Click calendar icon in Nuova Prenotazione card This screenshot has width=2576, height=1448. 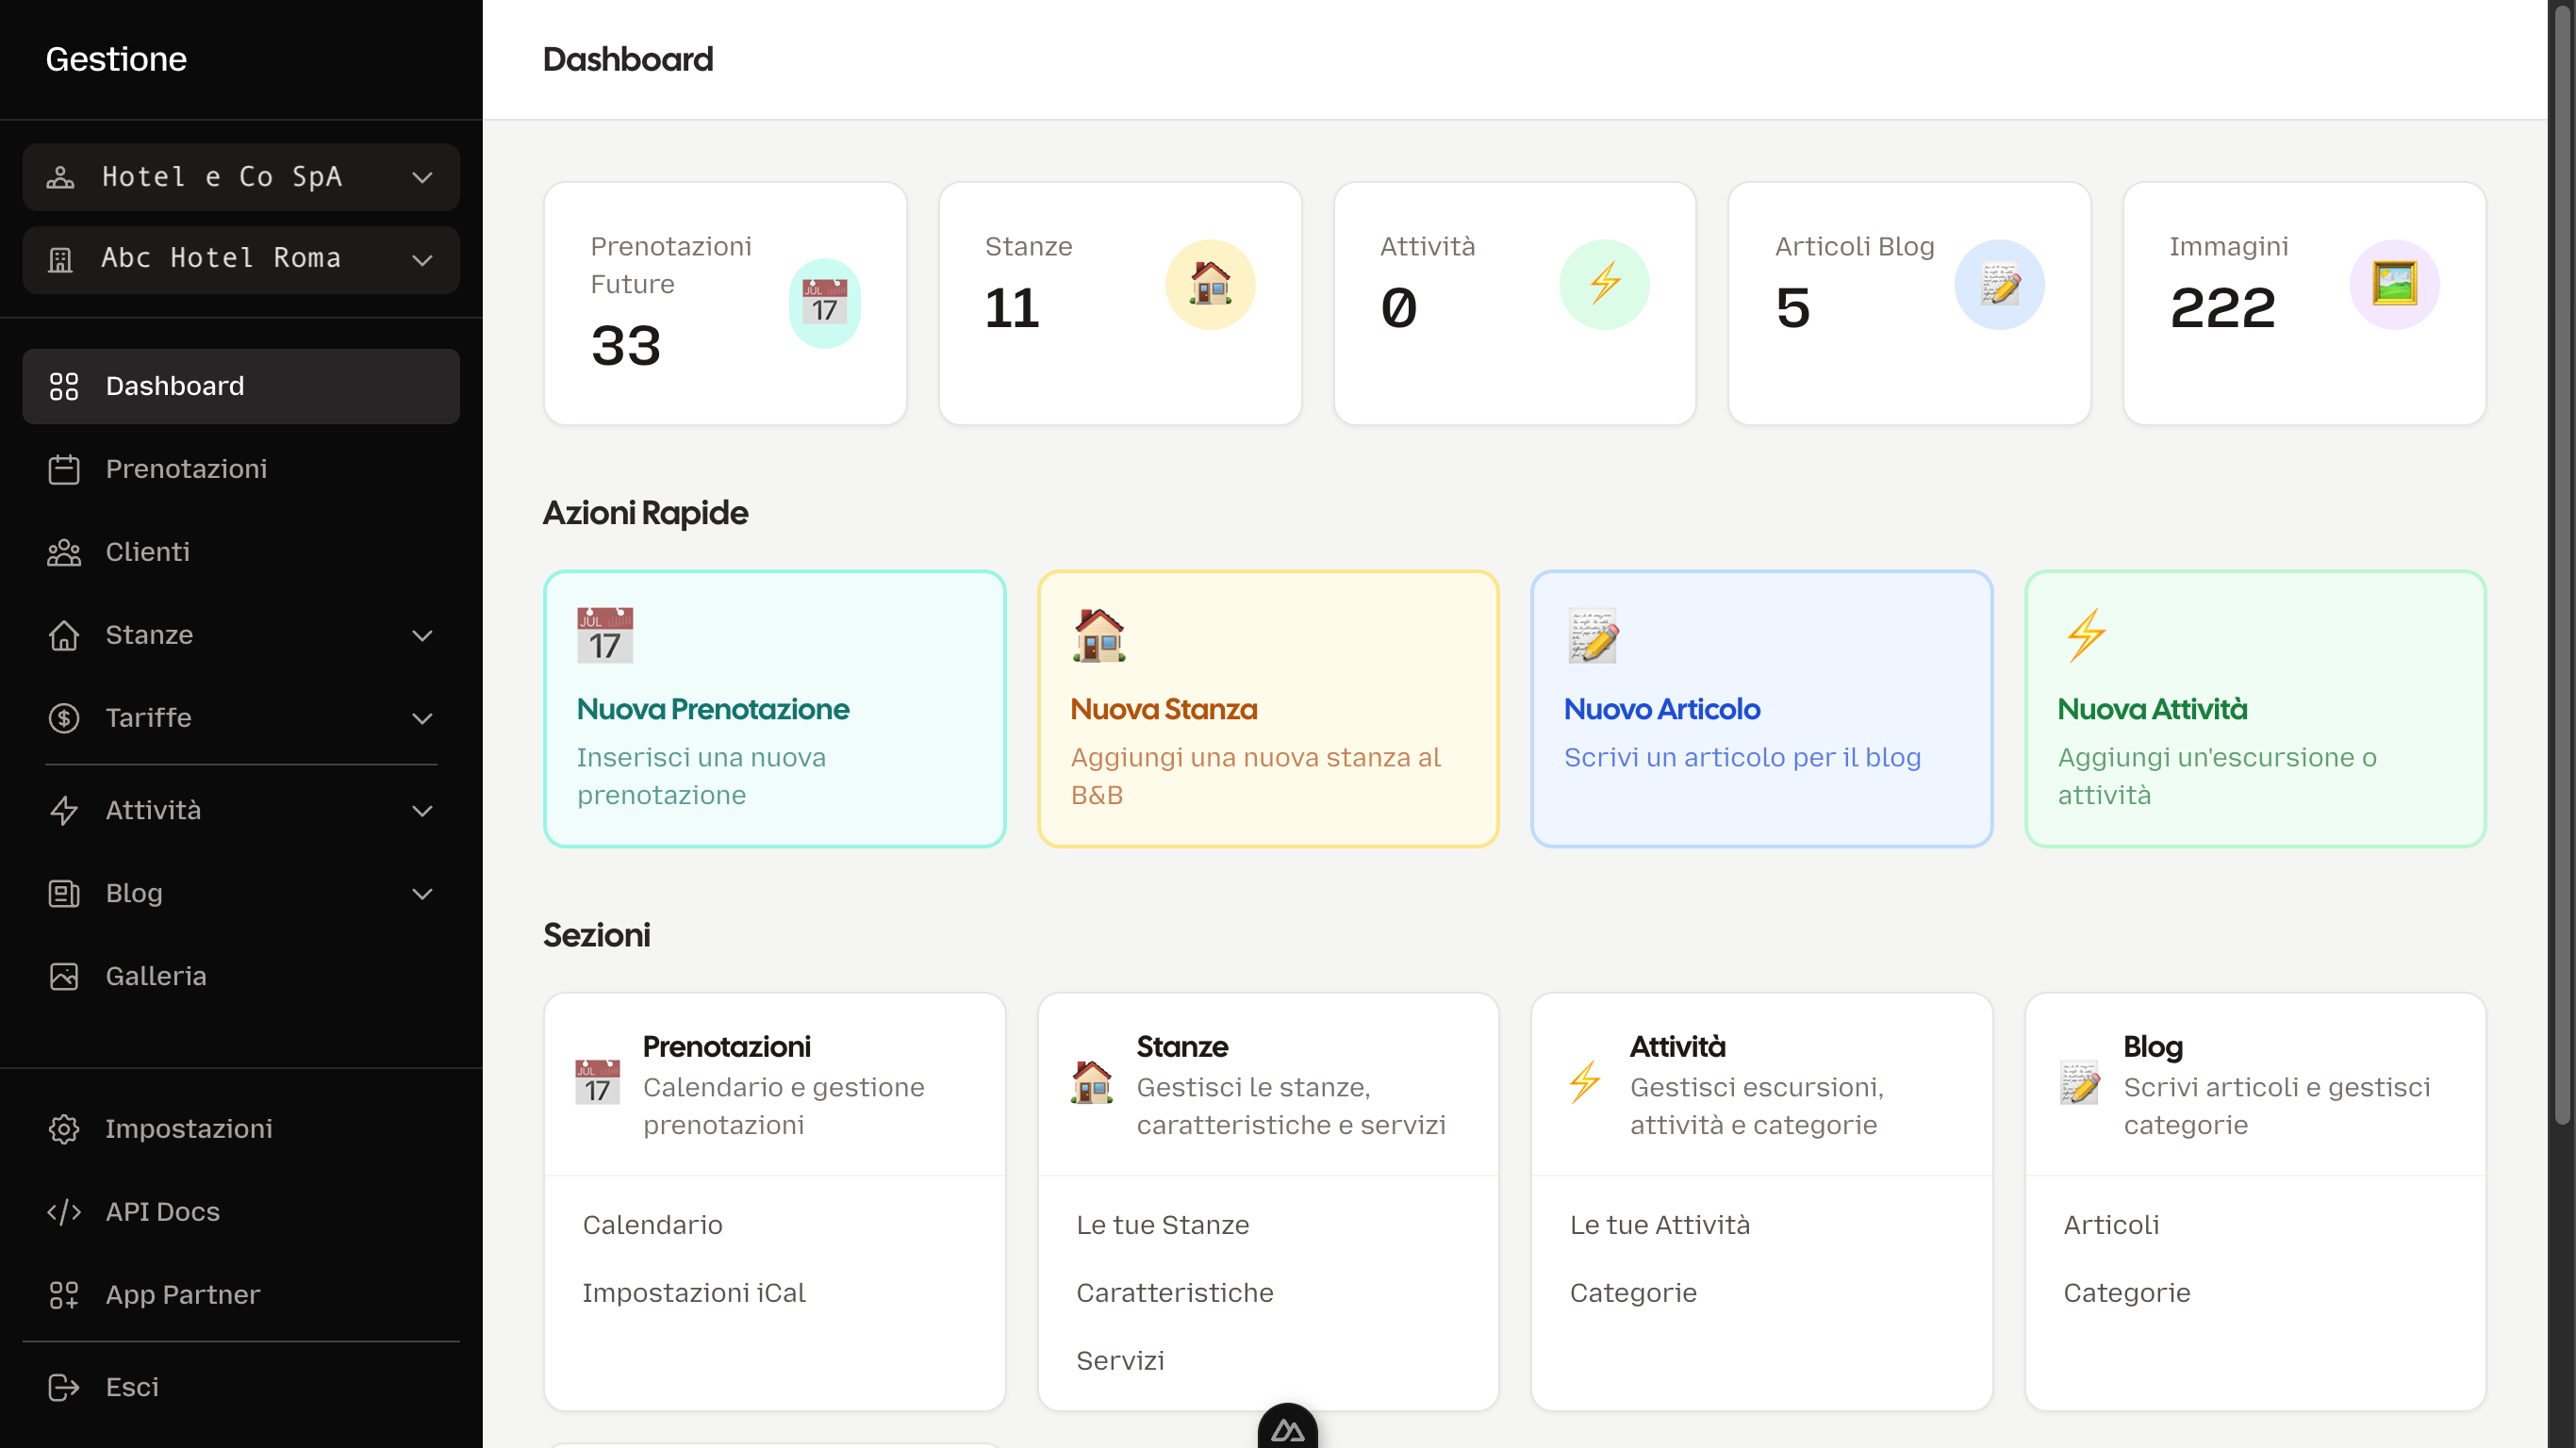(605, 635)
